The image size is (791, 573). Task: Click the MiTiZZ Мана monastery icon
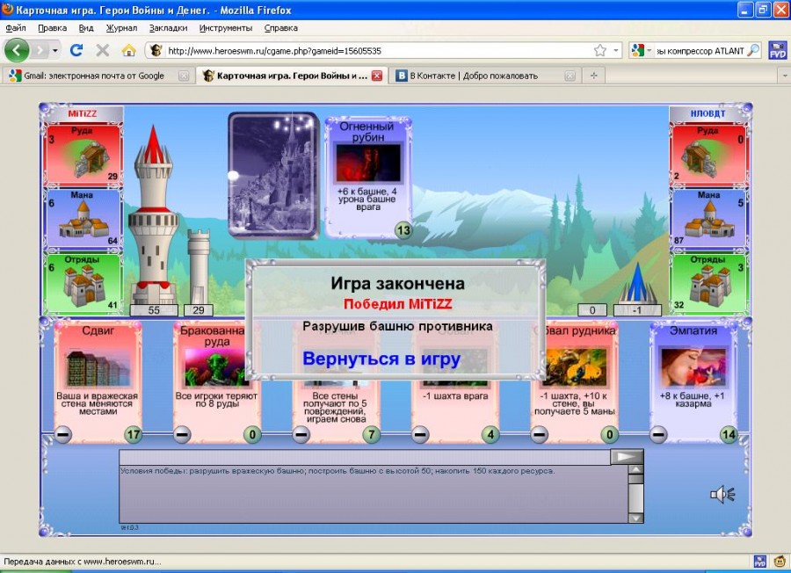[x=83, y=221]
